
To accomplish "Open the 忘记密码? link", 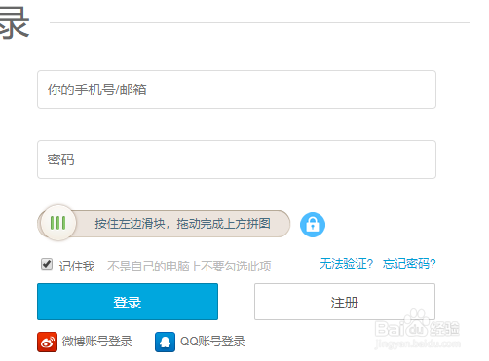I will 409,264.
